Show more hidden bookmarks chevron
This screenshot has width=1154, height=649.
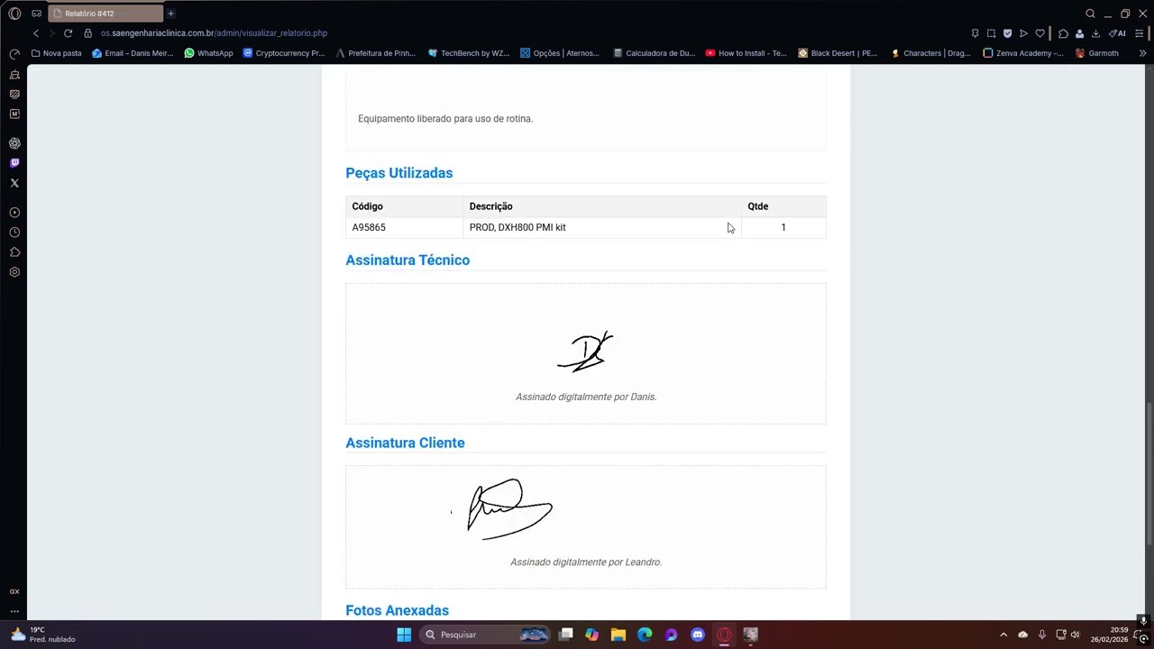click(x=1142, y=53)
